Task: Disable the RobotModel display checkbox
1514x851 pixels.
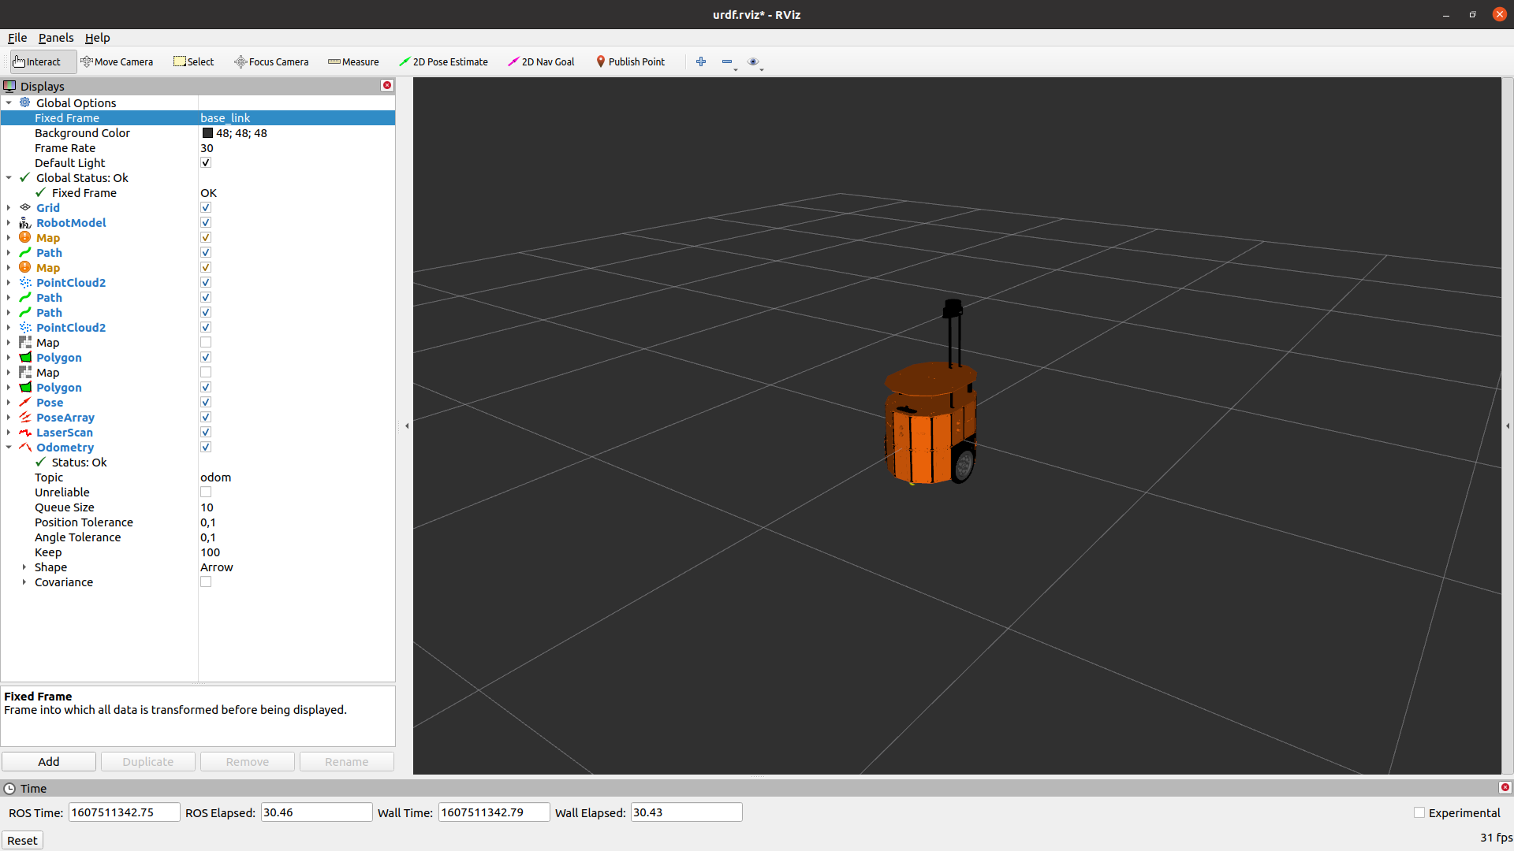Action: [x=206, y=223]
